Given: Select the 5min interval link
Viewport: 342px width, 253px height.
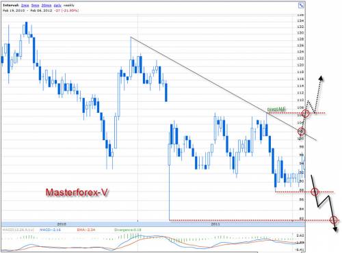Looking at the screenshot, I should [35, 5].
